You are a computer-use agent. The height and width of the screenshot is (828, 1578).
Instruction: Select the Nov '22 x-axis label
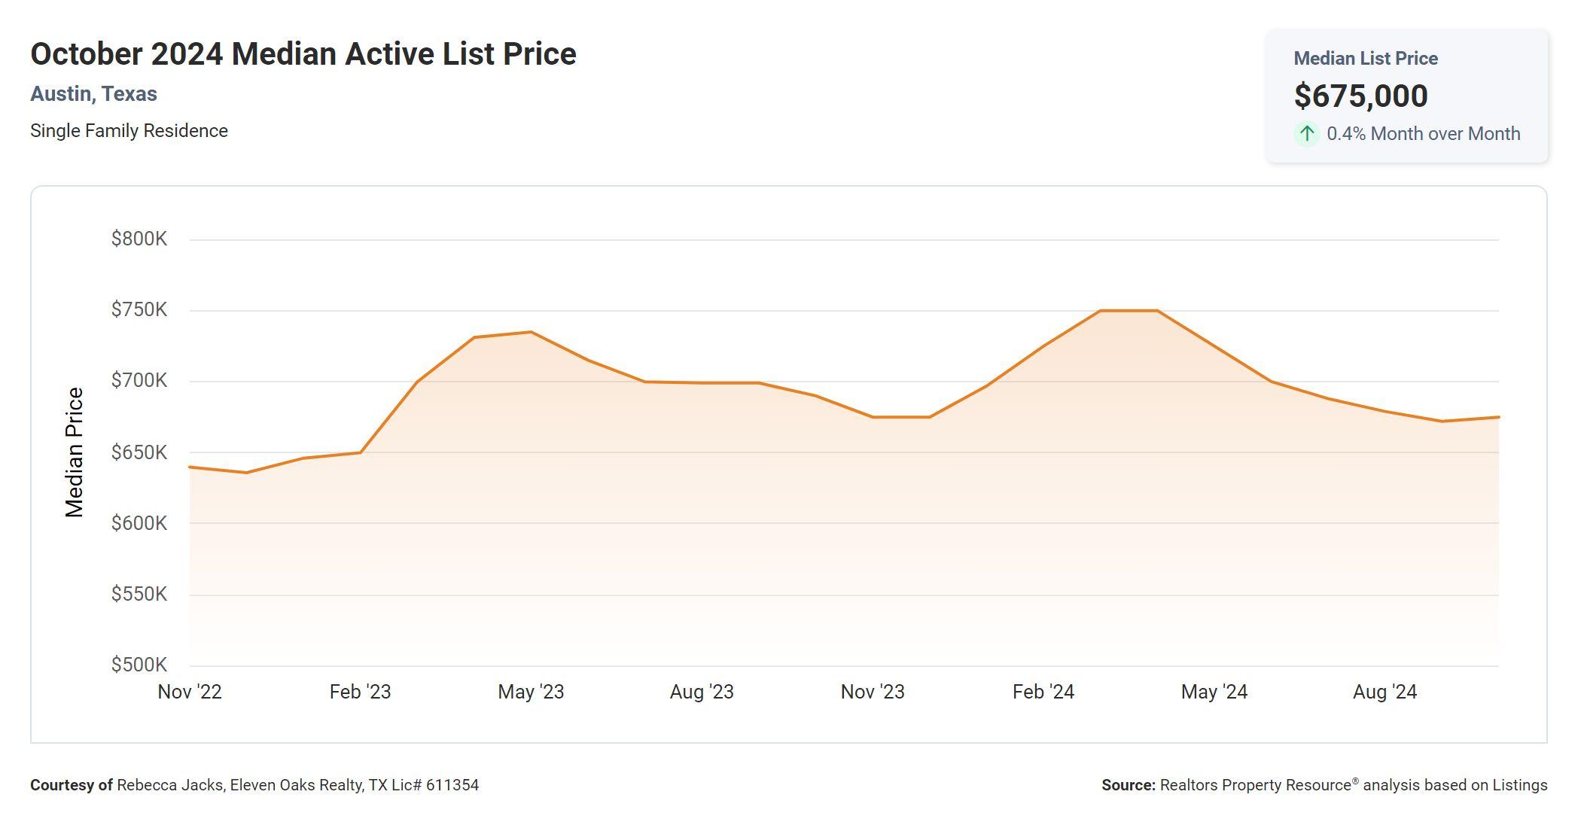coord(190,692)
